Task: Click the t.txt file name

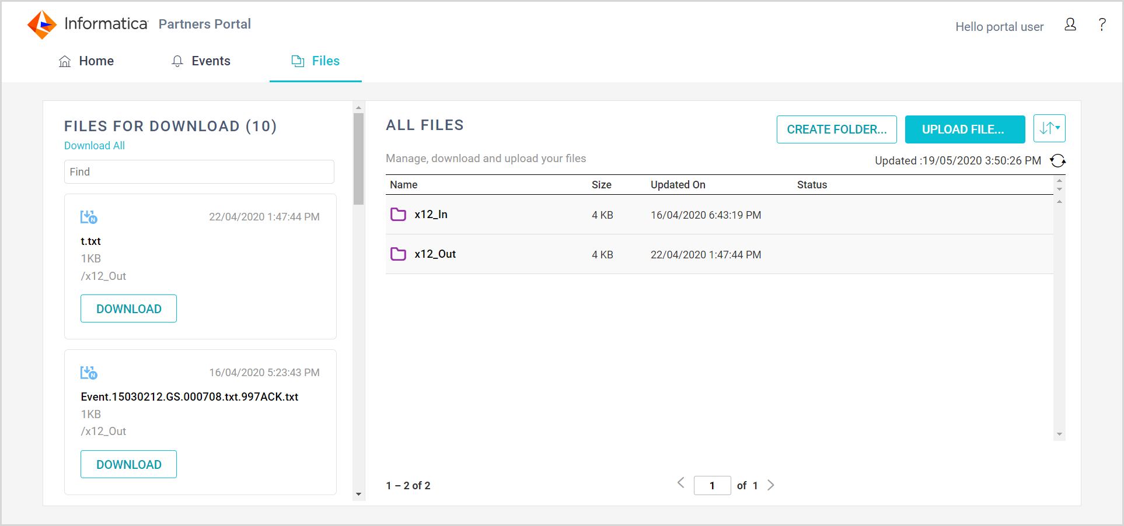Action: (90, 241)
